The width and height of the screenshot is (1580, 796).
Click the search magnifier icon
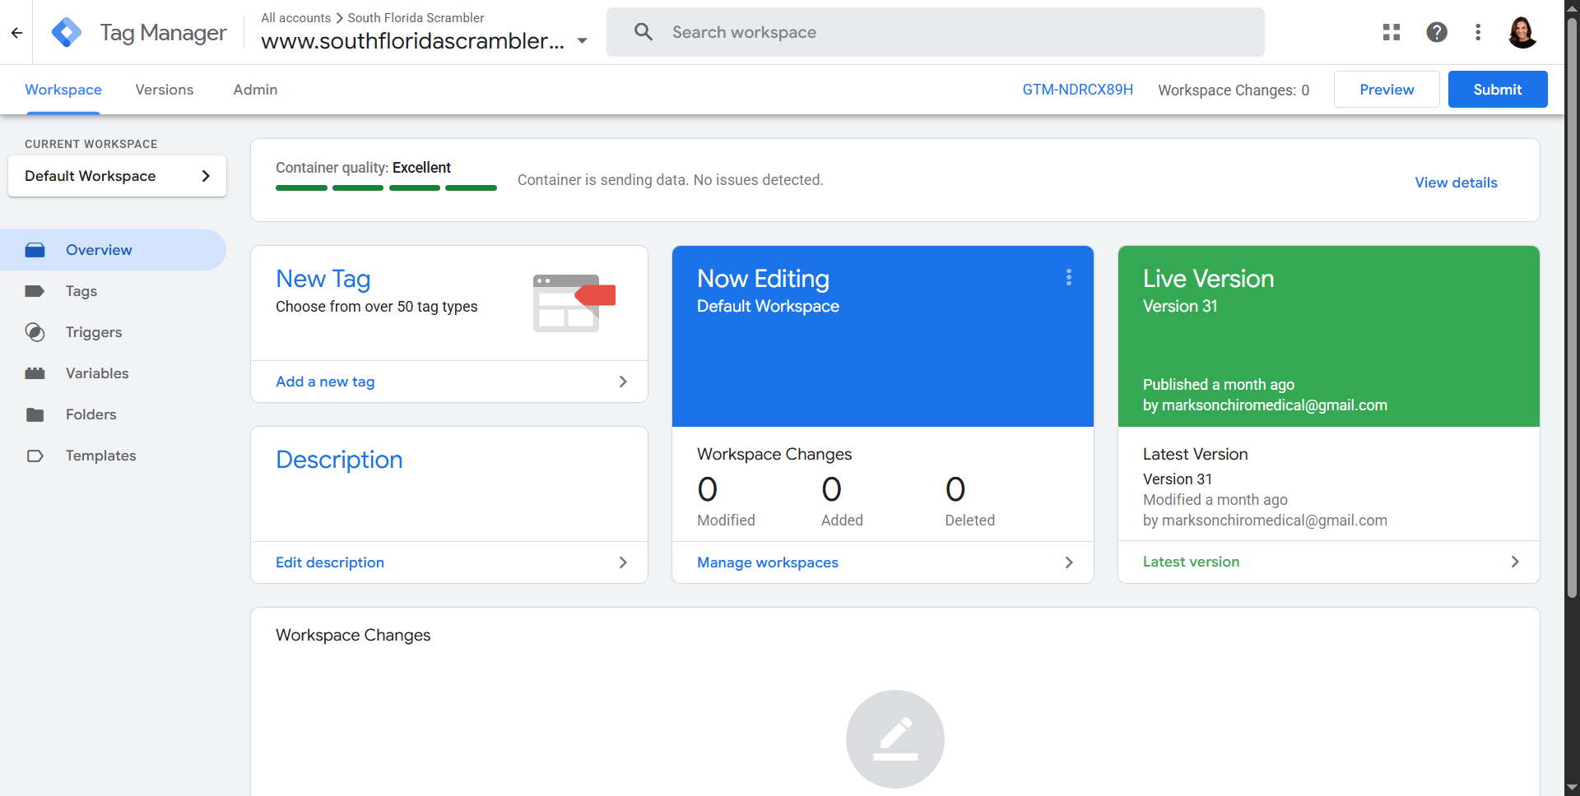[644, 32]
